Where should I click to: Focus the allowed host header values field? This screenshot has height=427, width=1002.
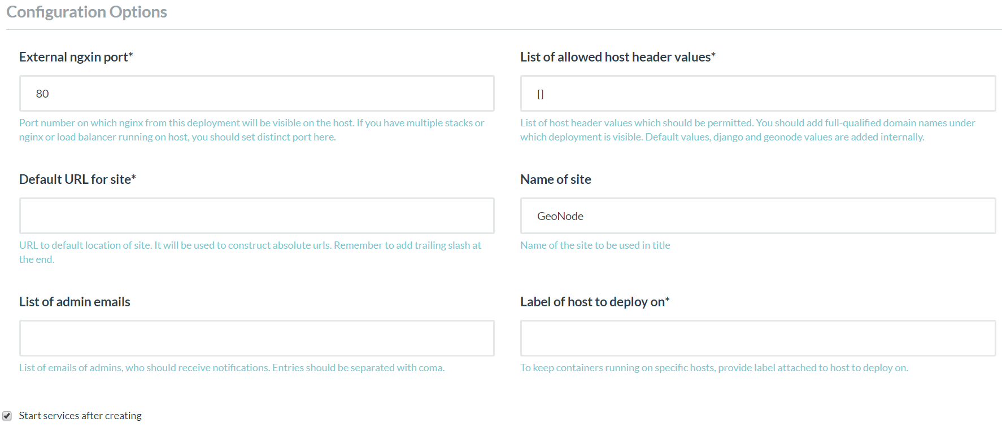(x=757, y=94)
